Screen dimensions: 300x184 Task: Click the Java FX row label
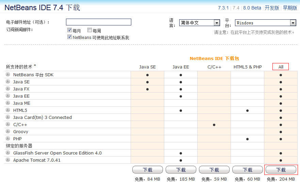21,89
